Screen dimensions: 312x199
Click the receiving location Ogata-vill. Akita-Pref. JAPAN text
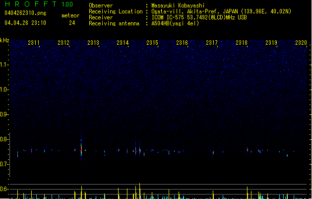[x=221, y=11]
